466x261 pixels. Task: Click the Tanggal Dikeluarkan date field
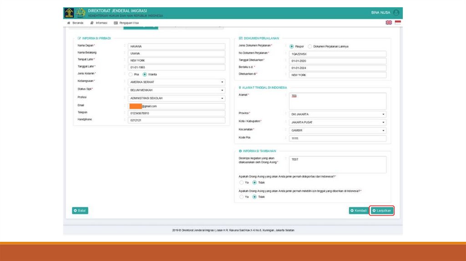338,61
